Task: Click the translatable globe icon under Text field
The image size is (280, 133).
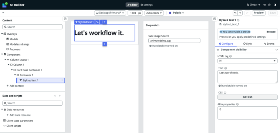Action: coord(220,86)
